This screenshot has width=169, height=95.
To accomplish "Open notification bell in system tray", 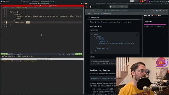I will (152, 1).
